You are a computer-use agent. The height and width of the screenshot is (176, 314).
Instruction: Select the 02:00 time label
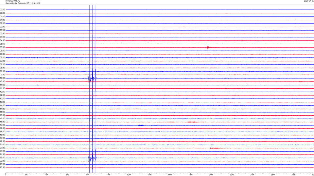[x=2, y=23]
